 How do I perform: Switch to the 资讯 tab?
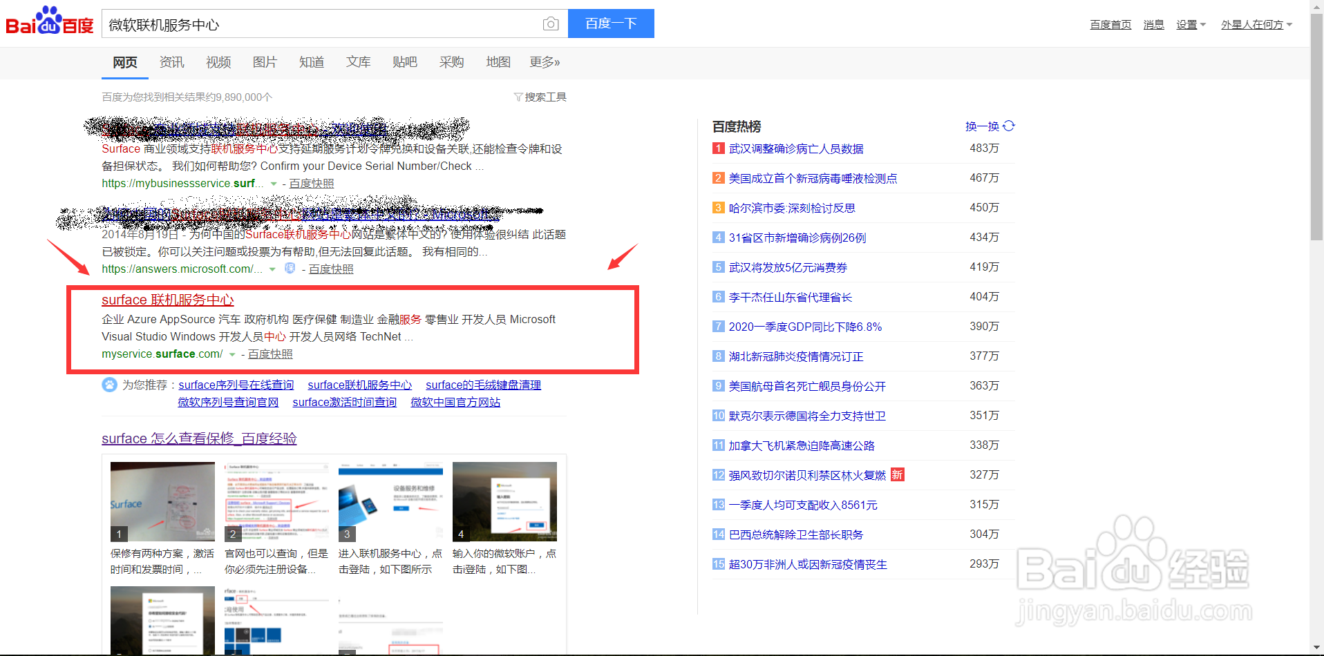coord(171,62)
